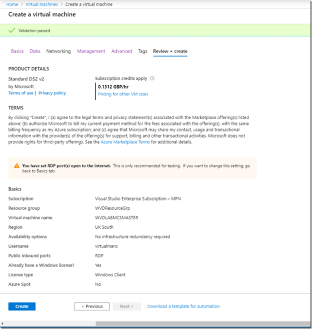
Task: Click the Previous button
Action: 92,306
